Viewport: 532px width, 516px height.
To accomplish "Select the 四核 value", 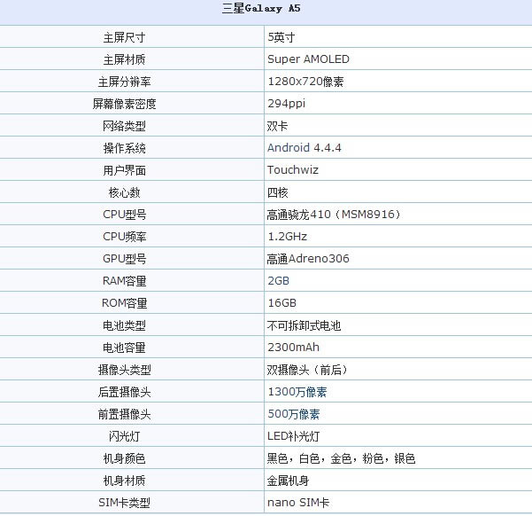I will tap(278, 192).
